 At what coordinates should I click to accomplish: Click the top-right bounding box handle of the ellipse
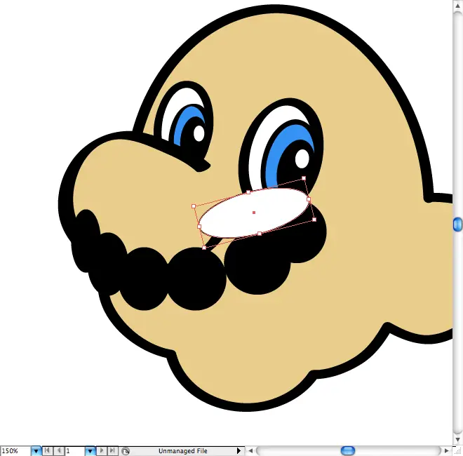304,178
